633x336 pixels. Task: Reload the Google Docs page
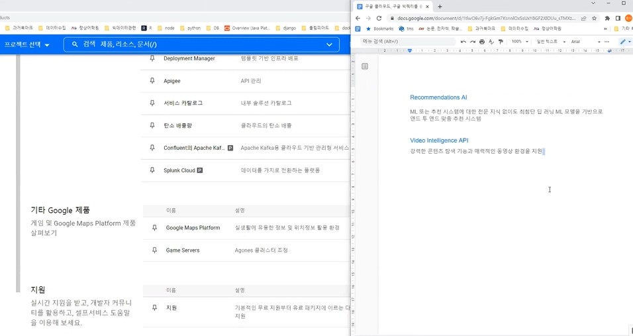pyautogui.click(x=379, y=18)
